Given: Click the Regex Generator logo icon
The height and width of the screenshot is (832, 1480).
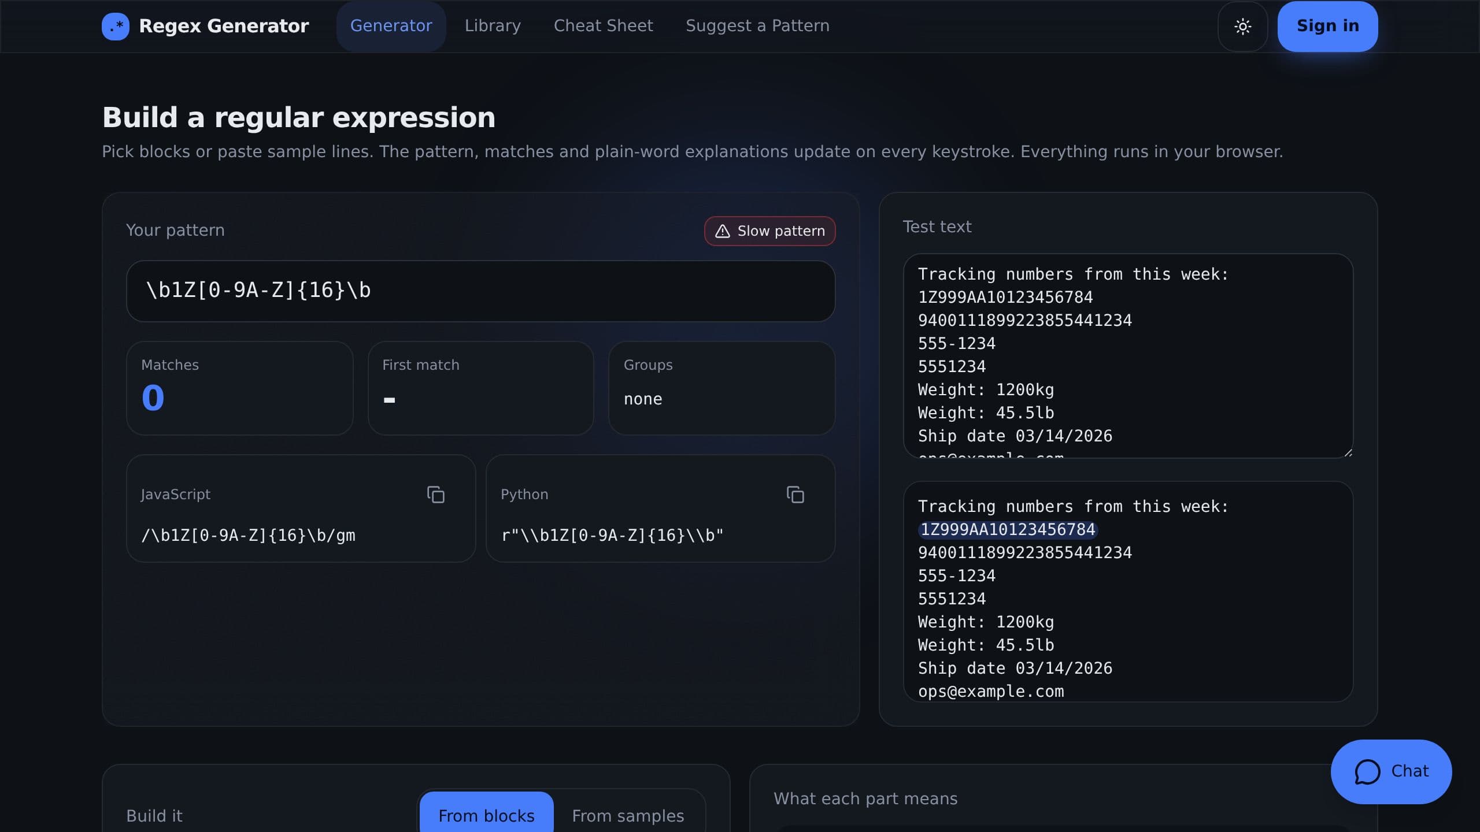Looking at the screenshot, I should [x=116, y=26].
